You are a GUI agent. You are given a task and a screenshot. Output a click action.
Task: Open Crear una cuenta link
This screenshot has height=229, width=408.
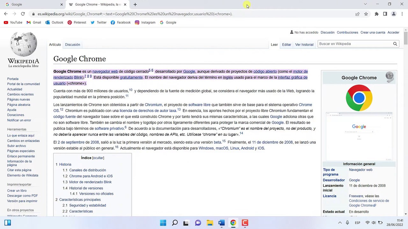[x=373, y=32]
